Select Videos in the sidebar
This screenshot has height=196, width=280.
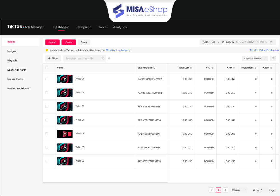pyautogui.click(x=21, y=42)
